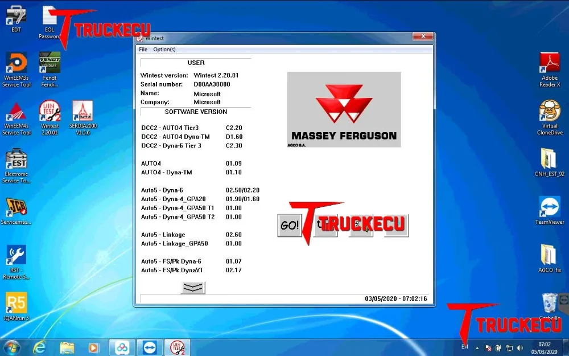Select the 'DCC2 - Dyna-6 Tier 3' row
The width and height of the screenshot is (569, 356).
pyautogui.click(x=192, y=146)
